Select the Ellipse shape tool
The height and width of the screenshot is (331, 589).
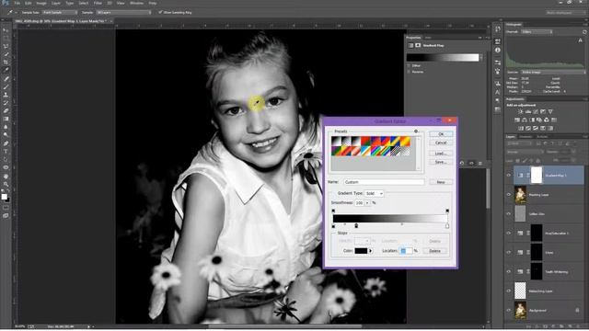tap(6, 167)
